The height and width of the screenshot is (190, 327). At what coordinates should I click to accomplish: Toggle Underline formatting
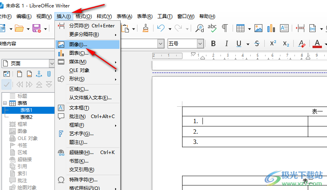[x=239, y=43]
